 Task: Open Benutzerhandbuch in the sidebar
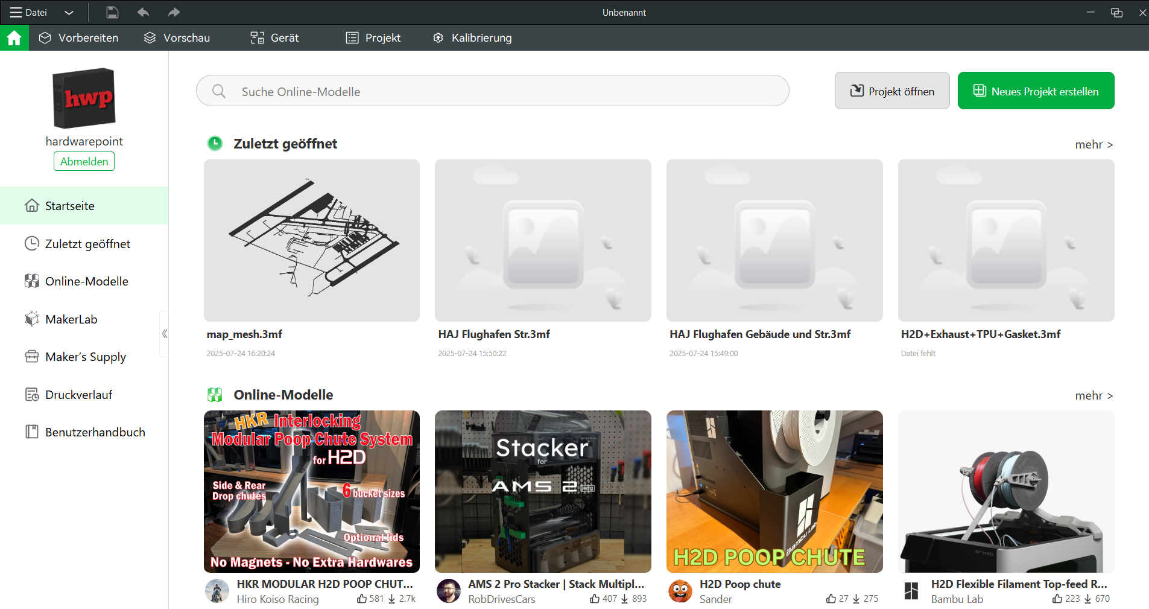tap(84, 432)
